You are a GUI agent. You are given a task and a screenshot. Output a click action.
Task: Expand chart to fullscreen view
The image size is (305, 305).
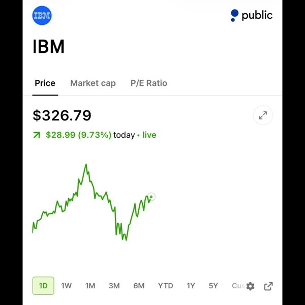click(263, 115)
